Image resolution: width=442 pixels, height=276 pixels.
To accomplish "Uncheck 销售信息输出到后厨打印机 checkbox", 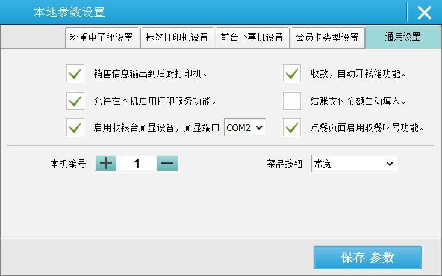I will click(x=75, y=74).
